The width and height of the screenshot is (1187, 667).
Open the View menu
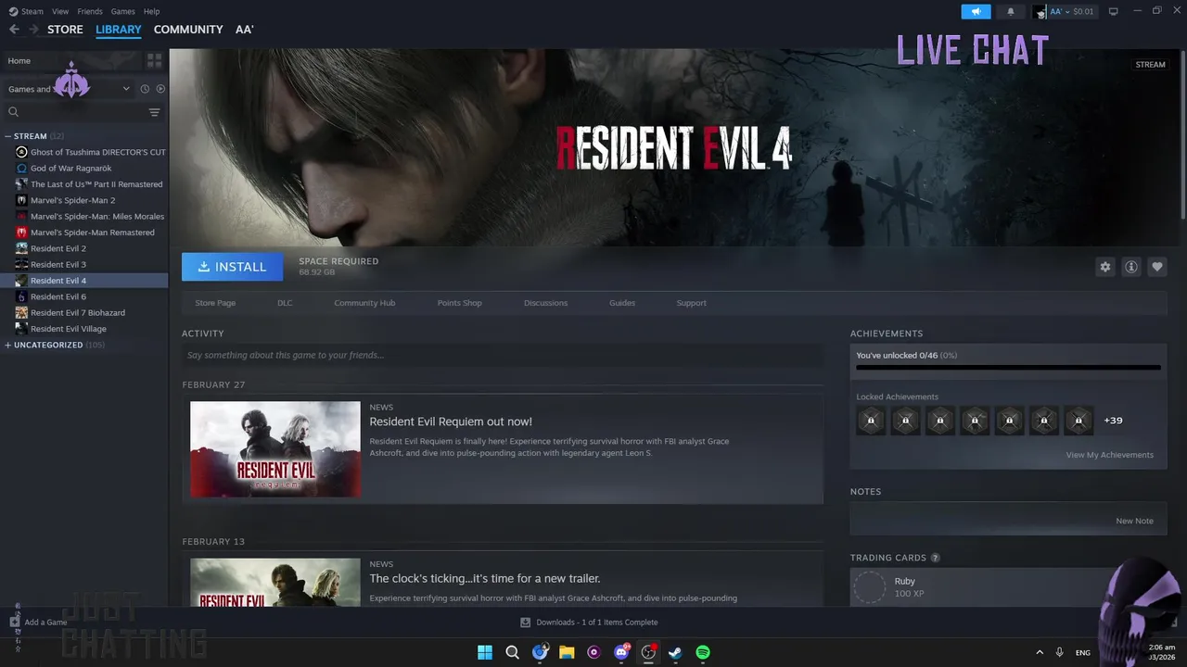tap(60, 11)
